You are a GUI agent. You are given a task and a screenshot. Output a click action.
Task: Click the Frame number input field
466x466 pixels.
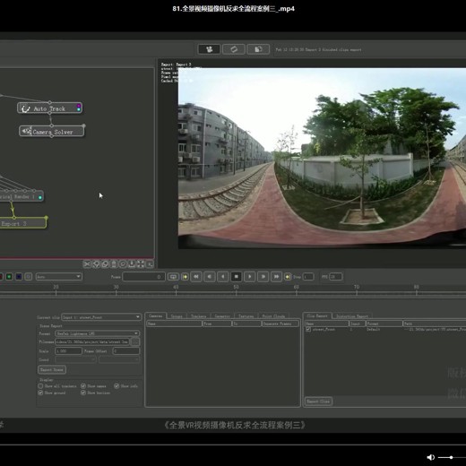143,277
